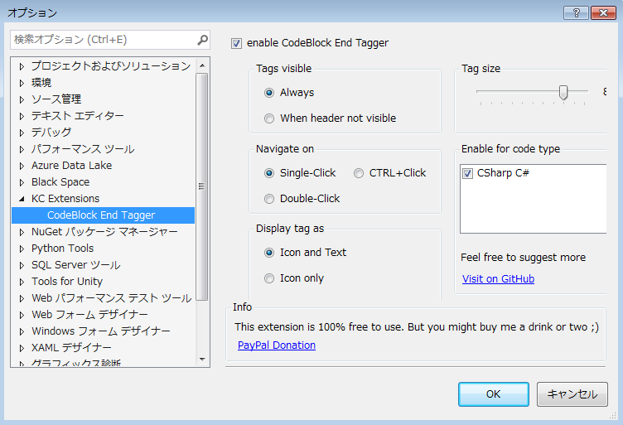
Task: Expand the Python Tools node arrow
Action: click(x=22, y=249)
